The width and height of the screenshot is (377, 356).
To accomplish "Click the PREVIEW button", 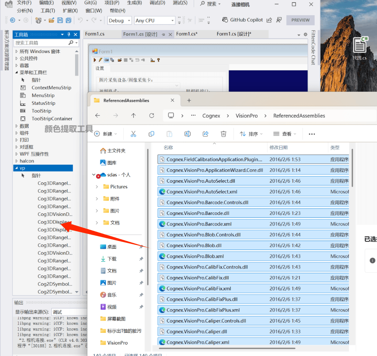I will pos(300,20).
